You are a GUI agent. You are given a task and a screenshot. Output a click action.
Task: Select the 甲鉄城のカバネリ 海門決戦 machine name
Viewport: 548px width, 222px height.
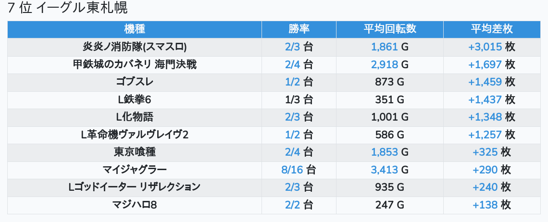pos(135,64)
